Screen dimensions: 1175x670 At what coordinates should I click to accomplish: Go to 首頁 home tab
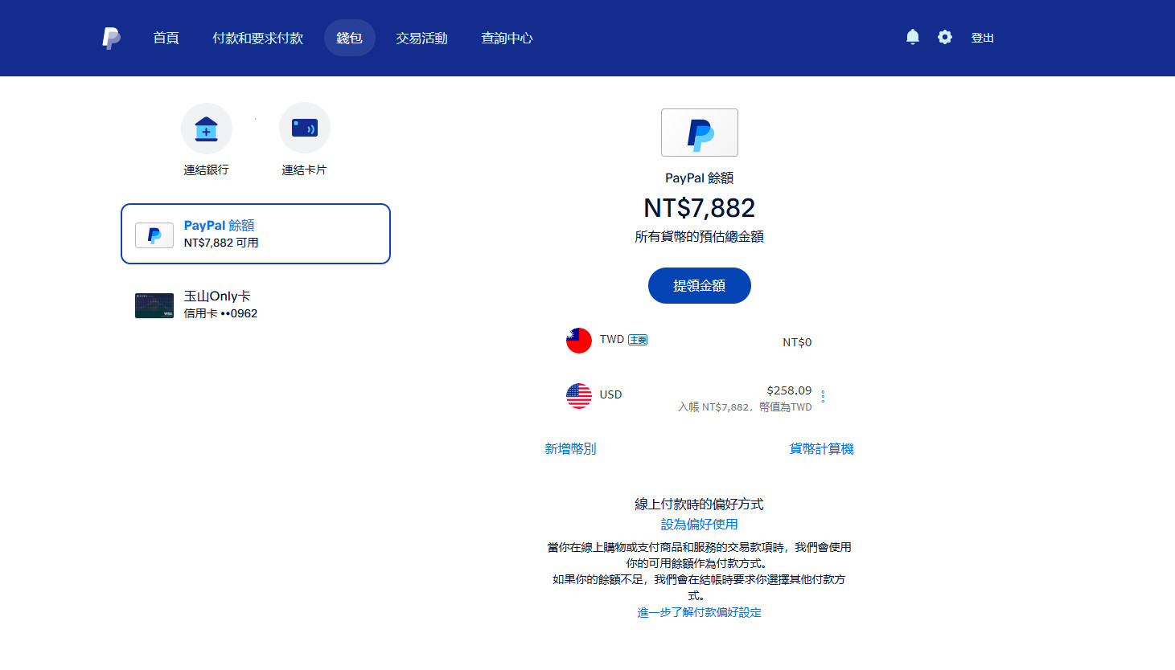[166, 38]
